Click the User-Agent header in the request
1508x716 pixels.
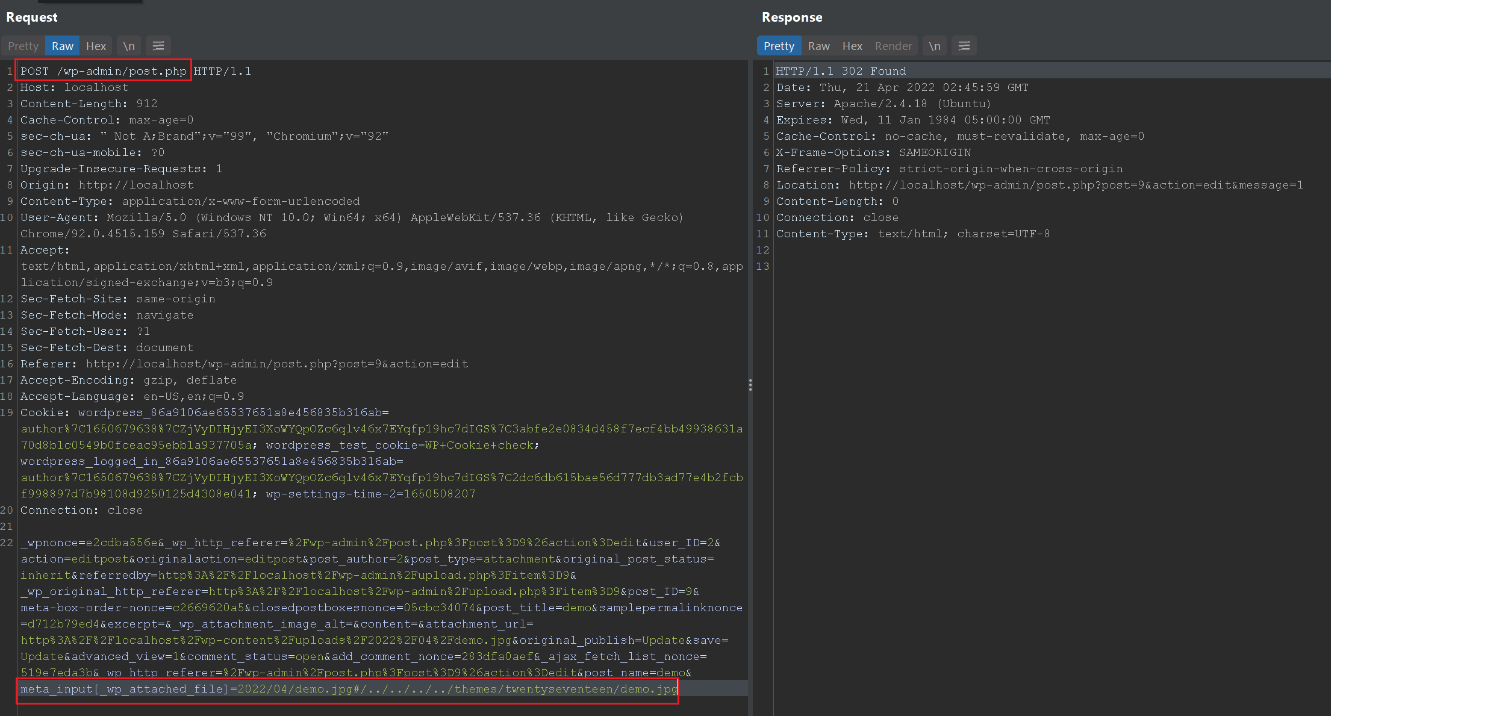pos(352,225)
